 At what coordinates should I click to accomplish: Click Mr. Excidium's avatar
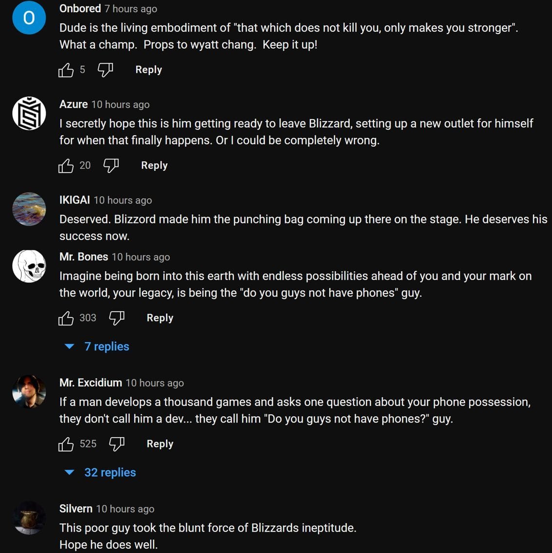29,391
